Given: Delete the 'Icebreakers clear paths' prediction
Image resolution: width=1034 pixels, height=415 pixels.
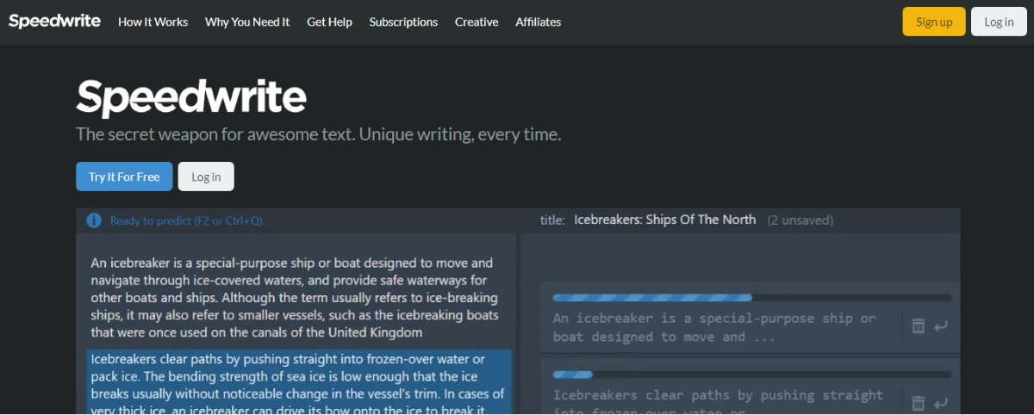Looking at the screenshot, I should [919, 402].
